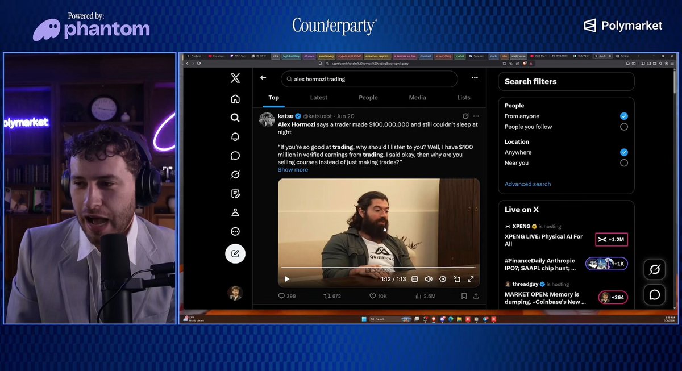Play the Alex Hormozi video
Image resolution: width=682 pixels, height=371 pixels.
click(x=286, y=279)
